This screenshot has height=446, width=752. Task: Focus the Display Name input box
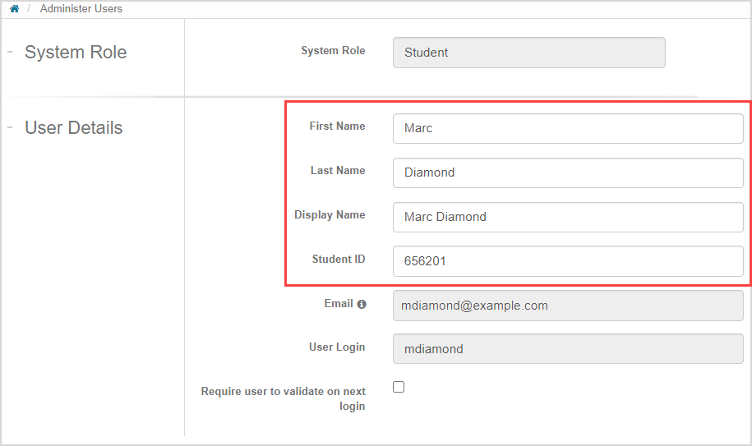click(x=567, y=217)
